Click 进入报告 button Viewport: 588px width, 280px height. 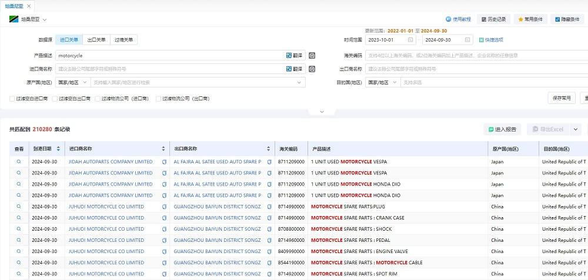(502, 130)
